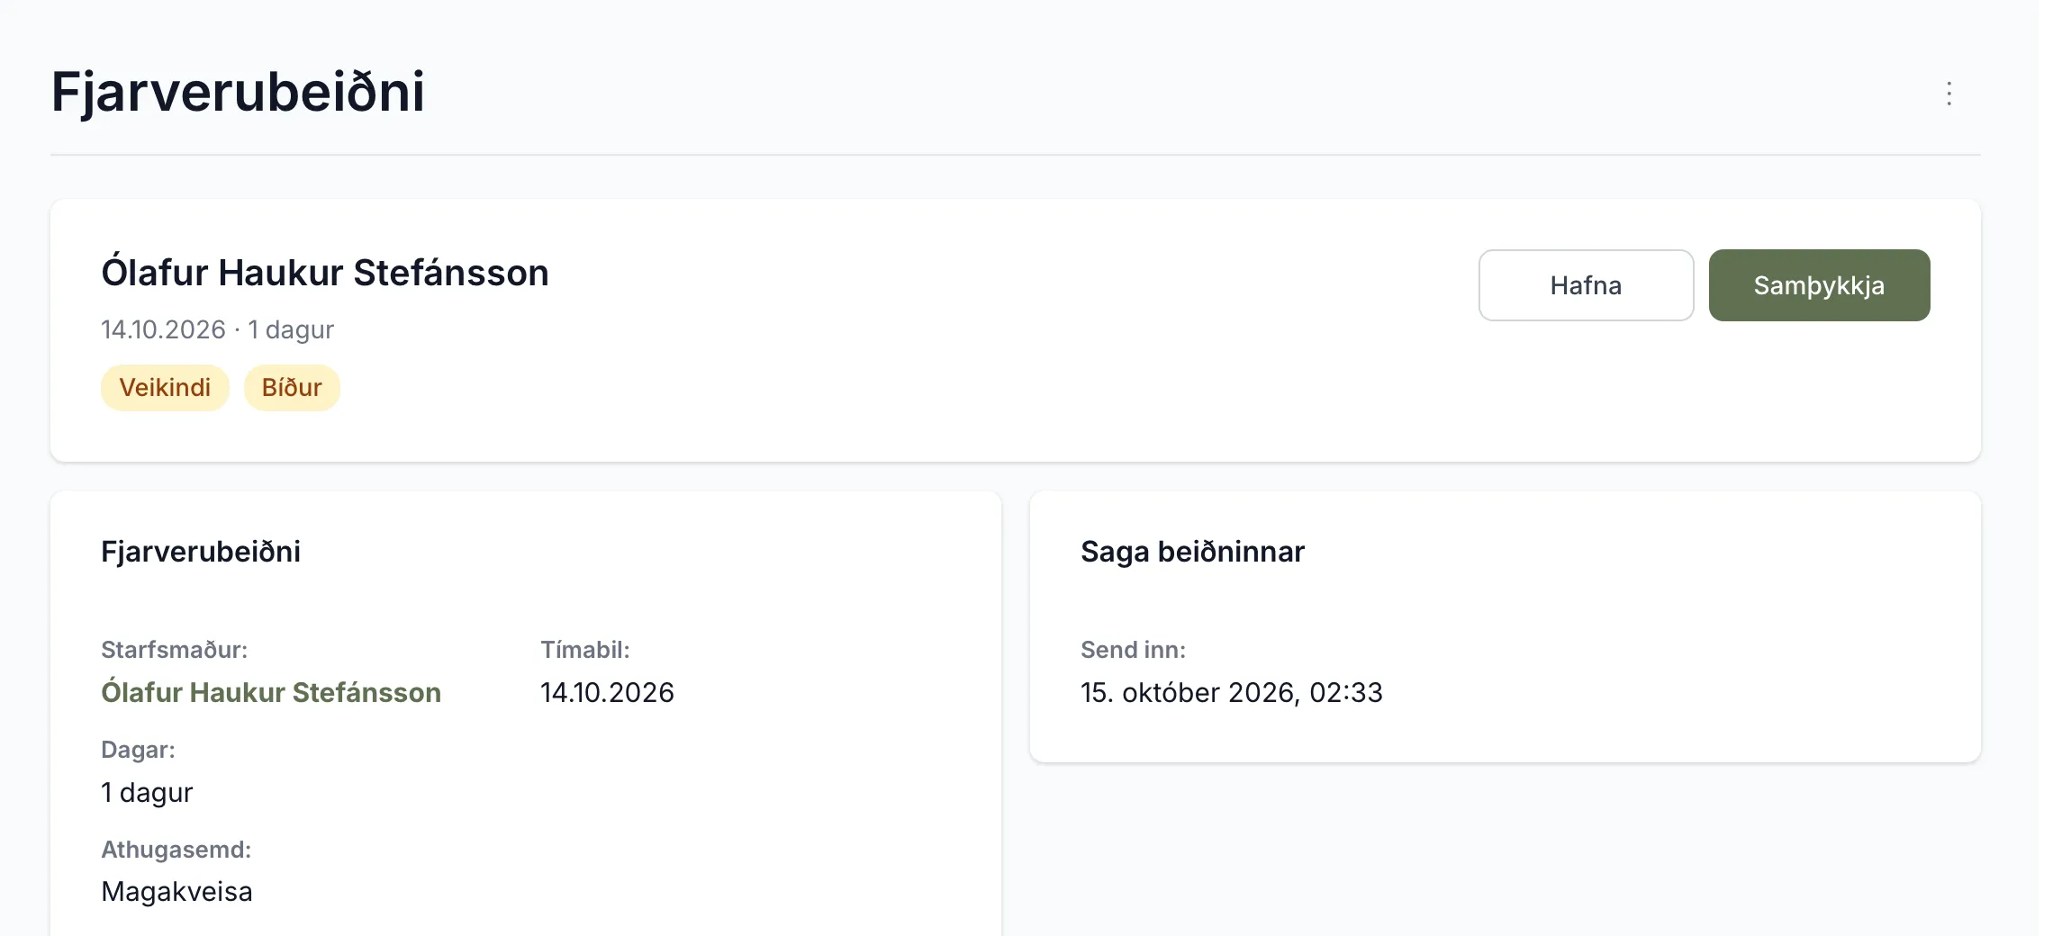
Task: Approve the request with Samþykkja
Action: click(x=1819, y=285)
